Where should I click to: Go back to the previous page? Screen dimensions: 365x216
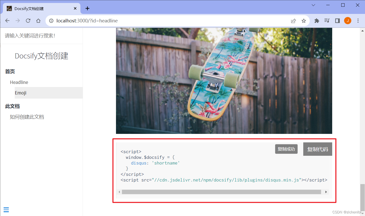(x=7, y=21)
